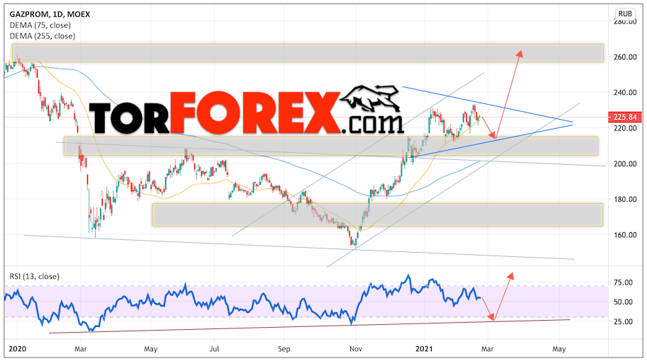Select the DEMA (255, close) indicator label
The height and width of the screenshot is (361, 647).
(43, 36)
